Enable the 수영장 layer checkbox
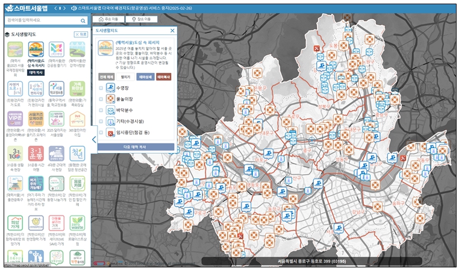The width and height of the screenshot is (459, 271). coord(101,88)
